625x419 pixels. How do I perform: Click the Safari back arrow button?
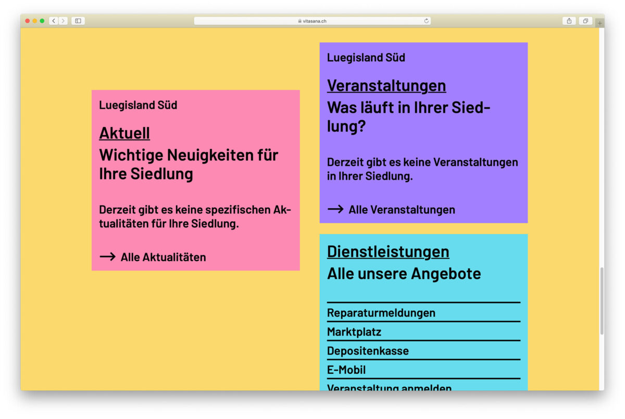(x=54, y=21)
